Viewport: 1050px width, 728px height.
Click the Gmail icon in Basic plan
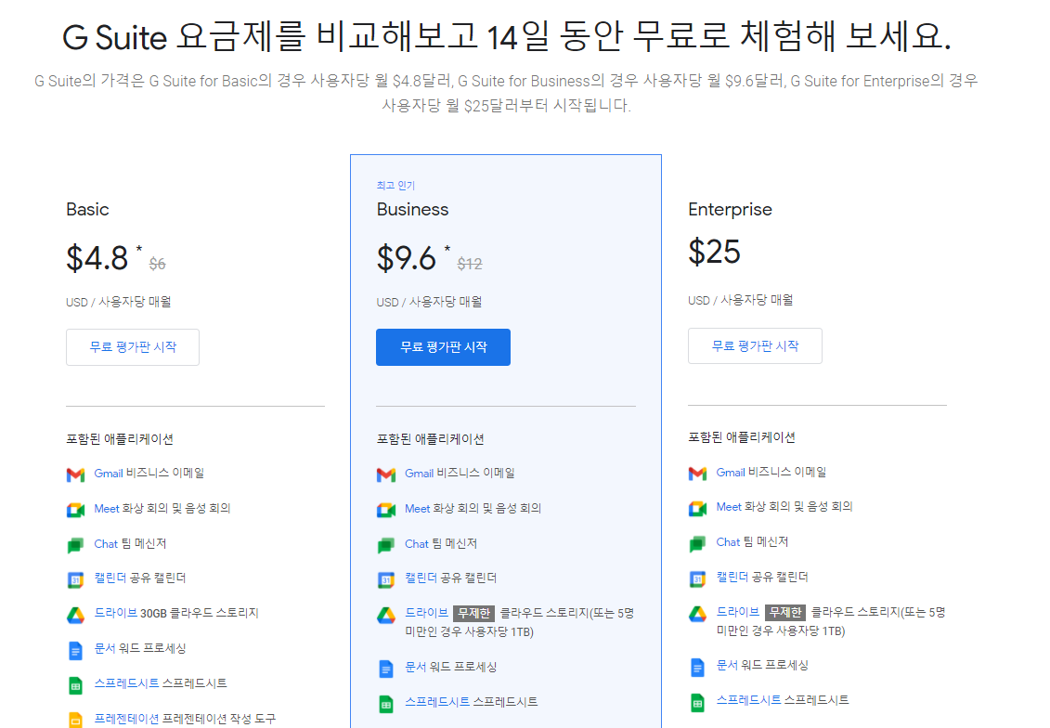pyautogui.click(x=76, y=474)
